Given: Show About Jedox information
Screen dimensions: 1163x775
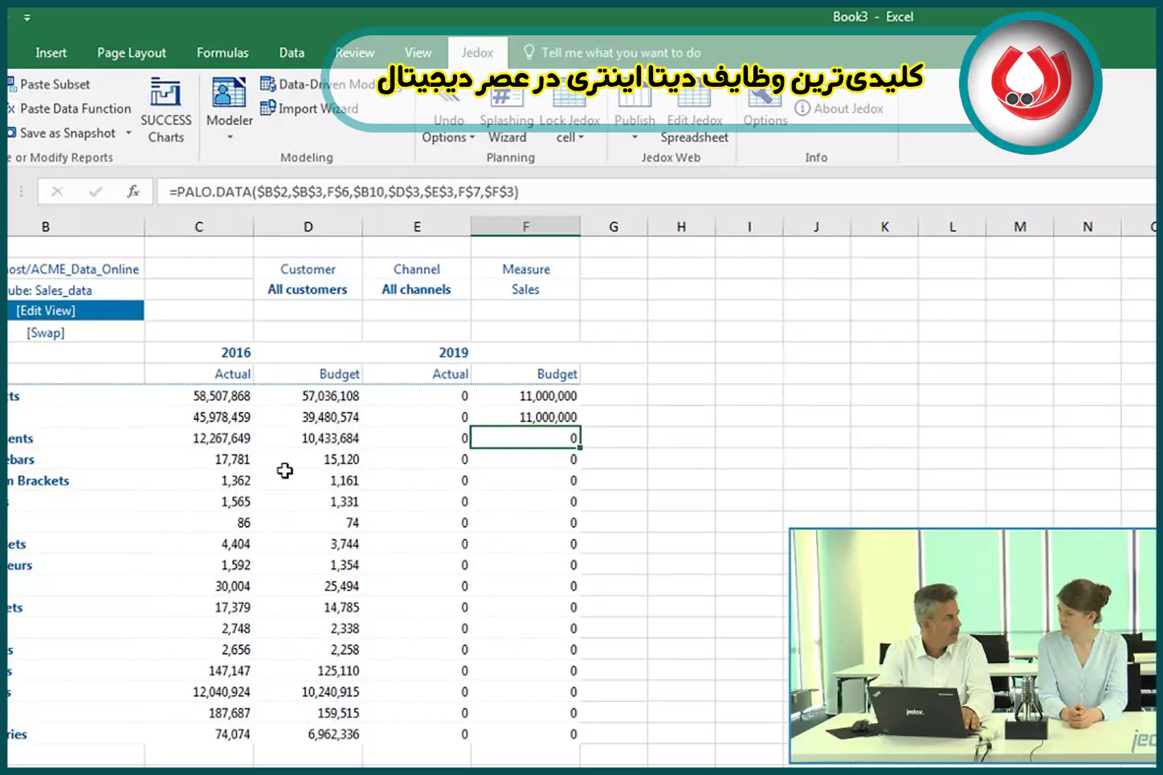Looking at the screenshot, I should pos(839,108).
